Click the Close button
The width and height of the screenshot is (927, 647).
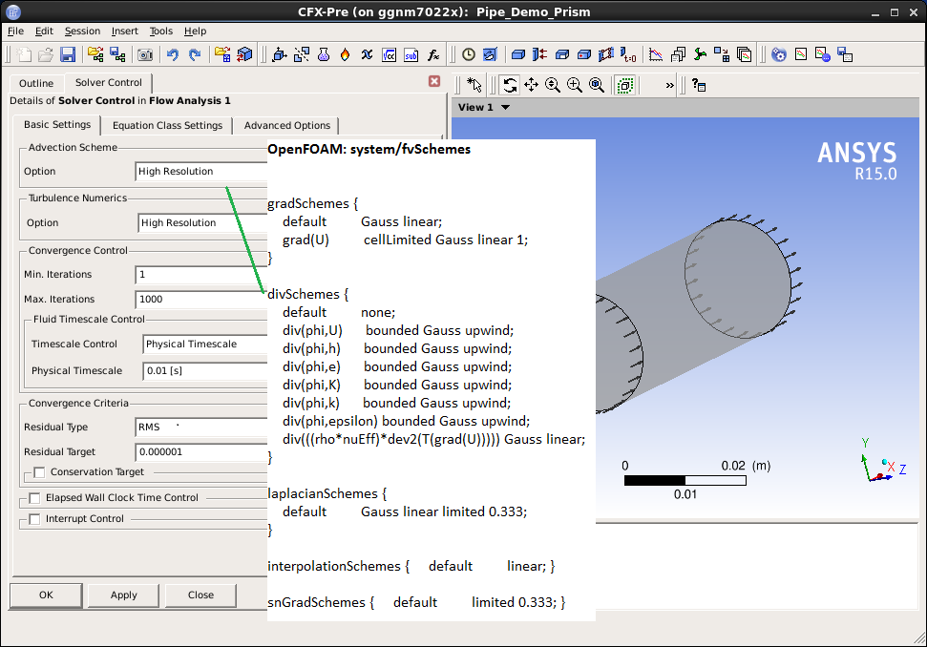pos(201,595)
